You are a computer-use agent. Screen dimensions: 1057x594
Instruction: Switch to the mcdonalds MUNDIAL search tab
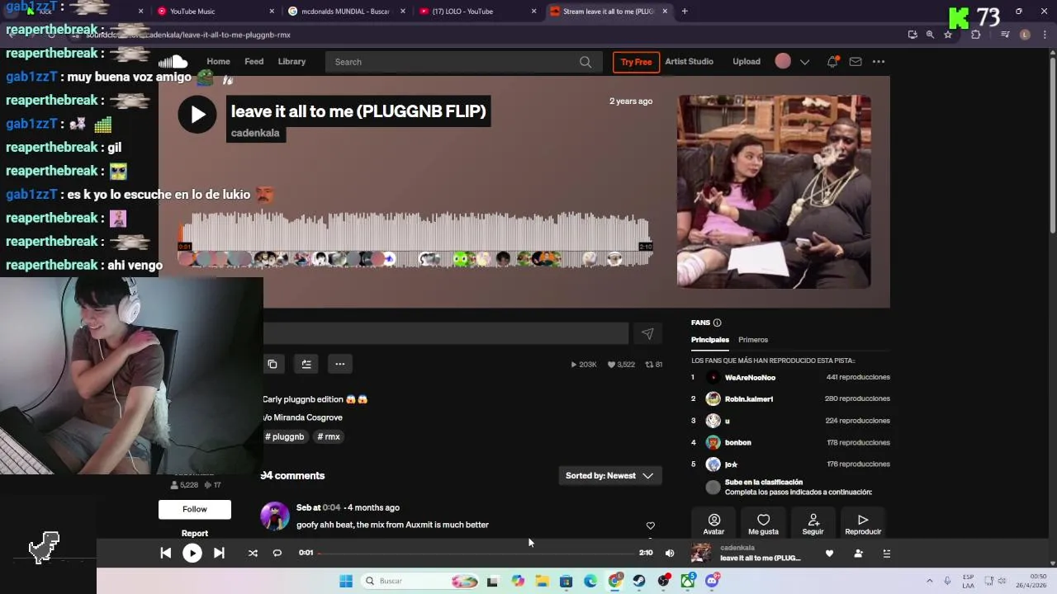coord(347,12)
